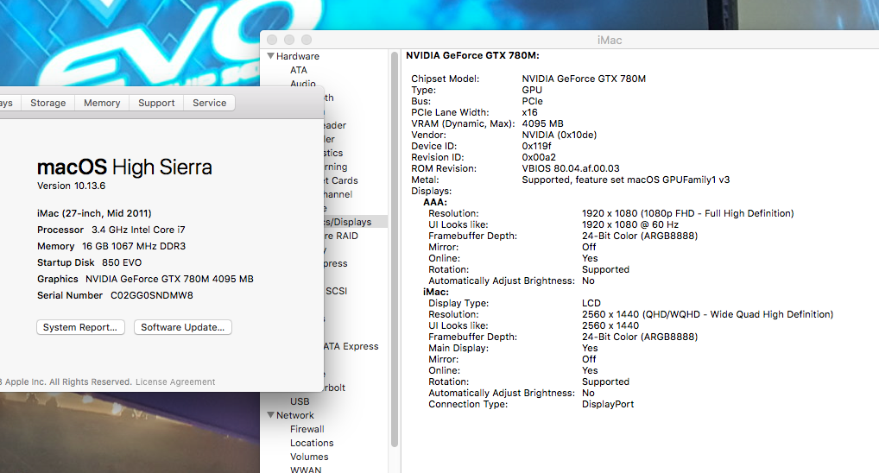Click the Memory '16 GB 1067 MHz DDR3' text
The height and width of the screenshot is (473, 879).
134,246
